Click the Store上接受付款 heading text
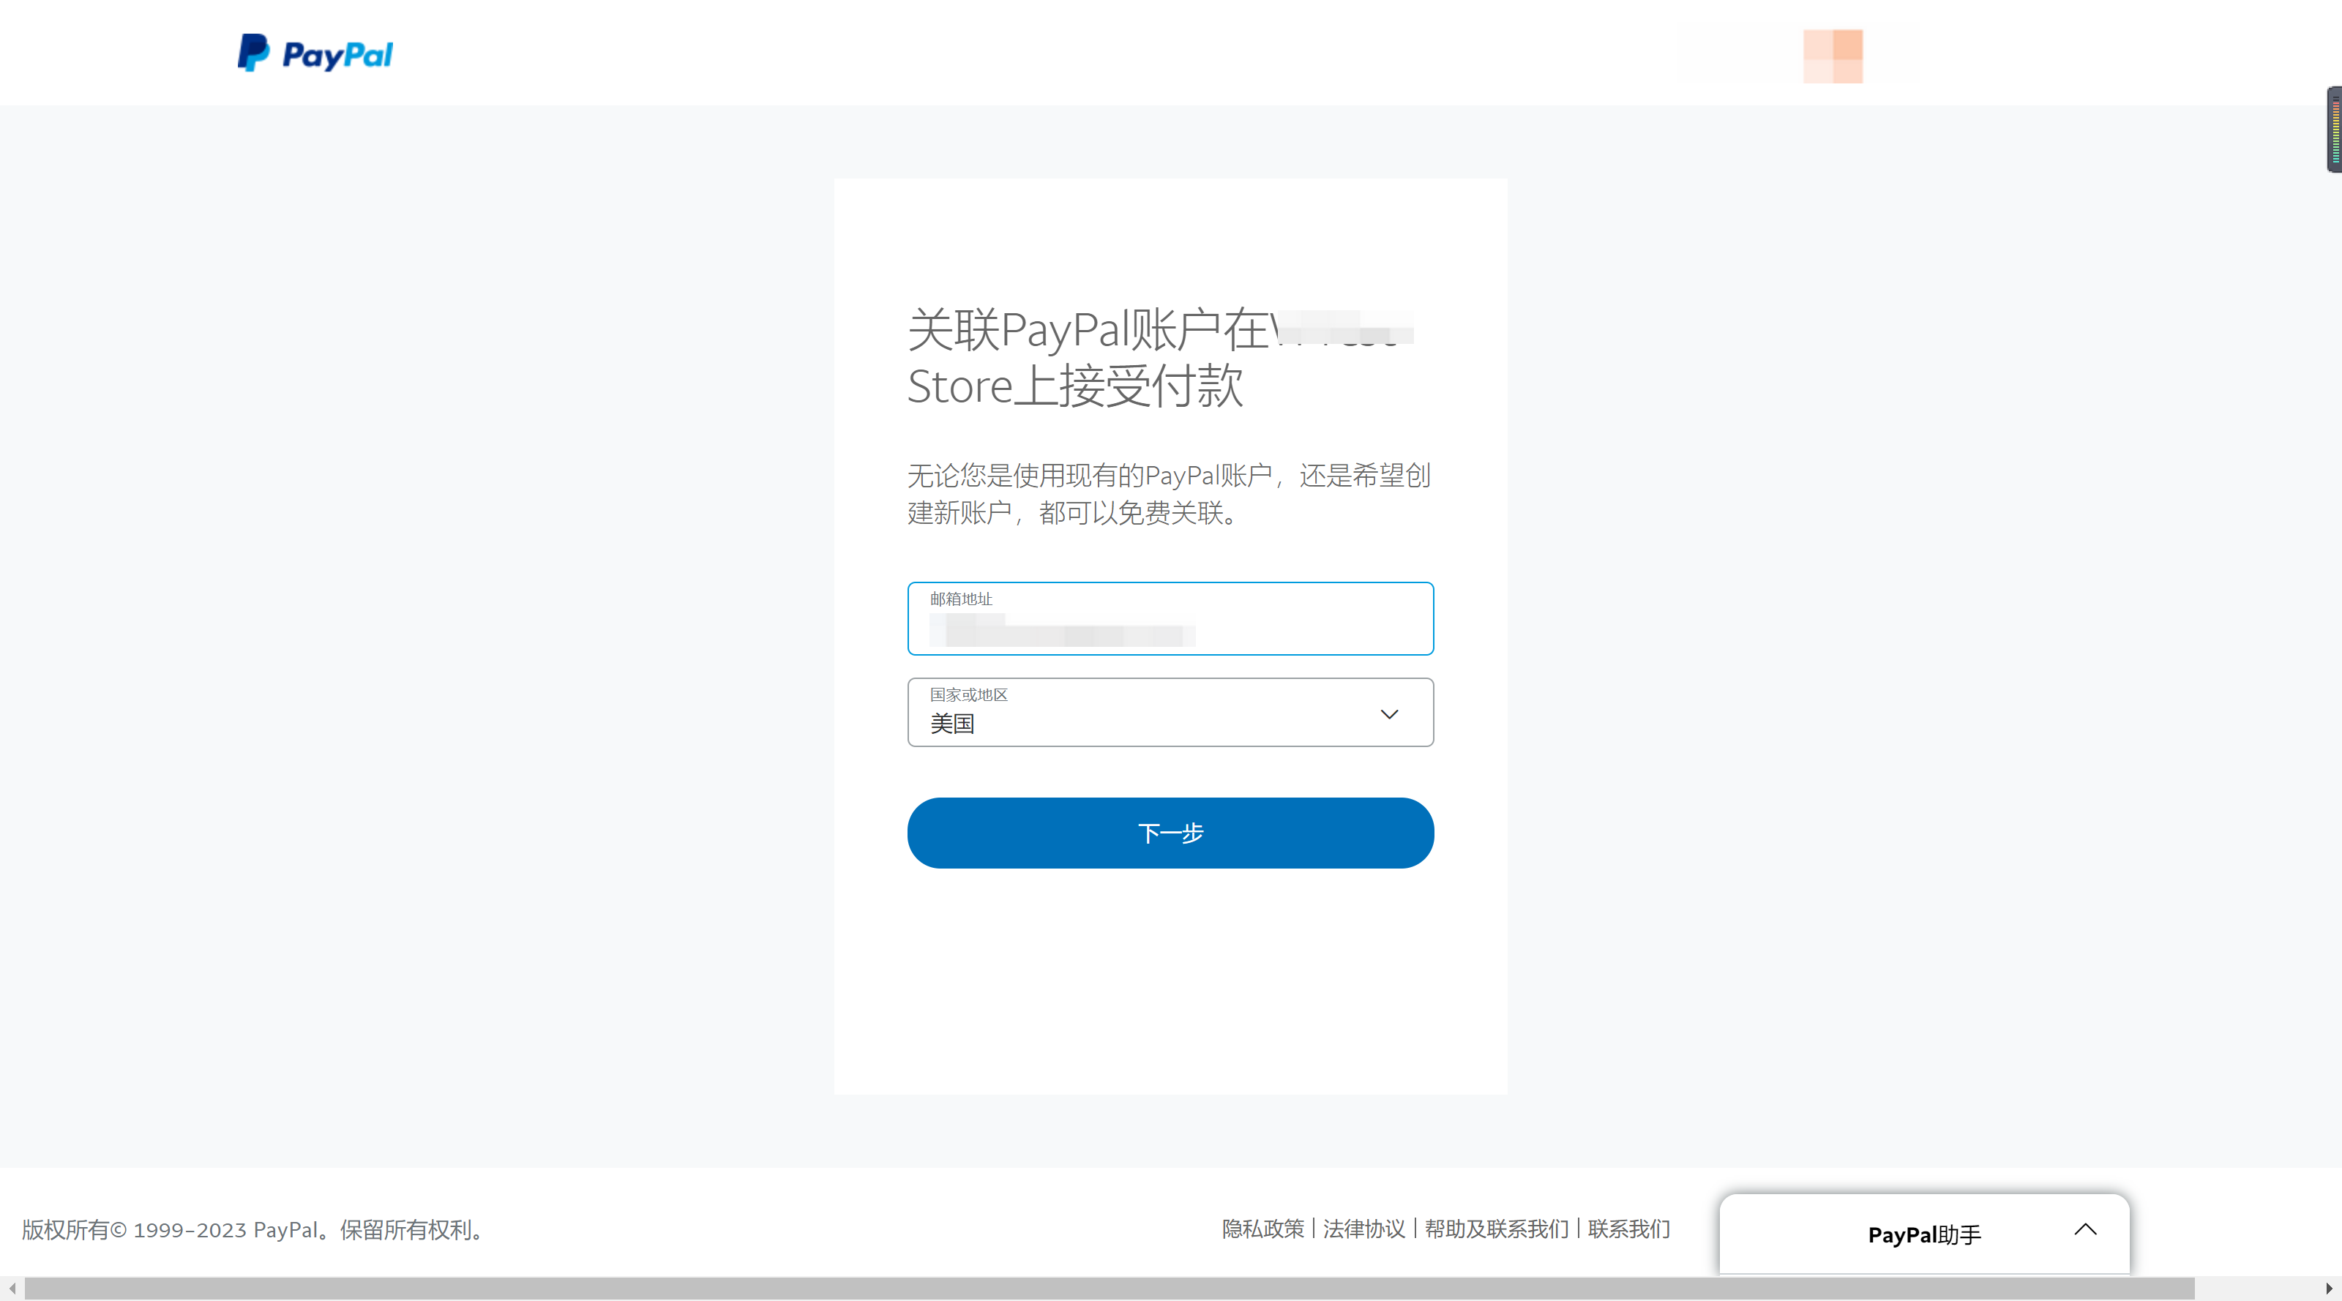This screenshot has width=2342, height=1301. (1074, 386)
